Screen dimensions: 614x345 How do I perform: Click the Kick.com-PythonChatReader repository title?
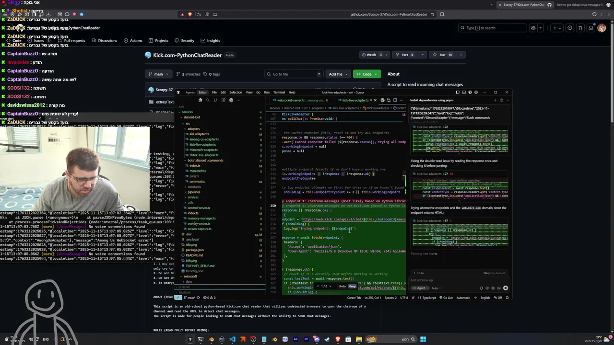coord(187,55)
